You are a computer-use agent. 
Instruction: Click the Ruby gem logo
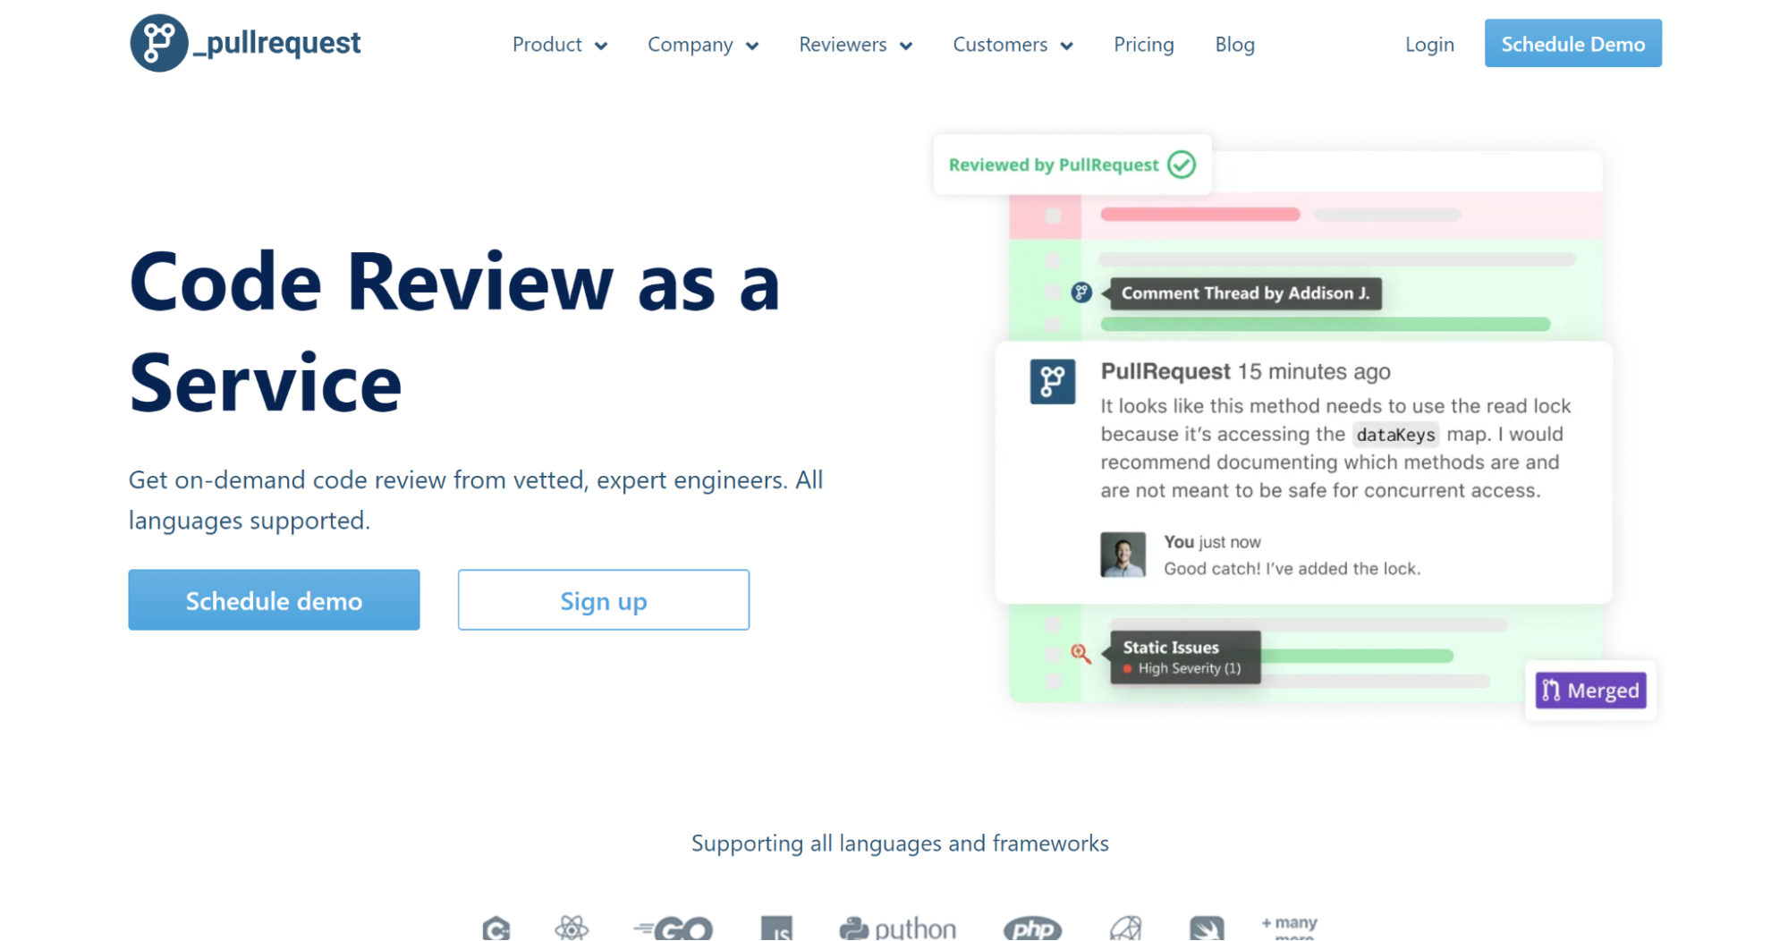click(x=1126, y=928)
